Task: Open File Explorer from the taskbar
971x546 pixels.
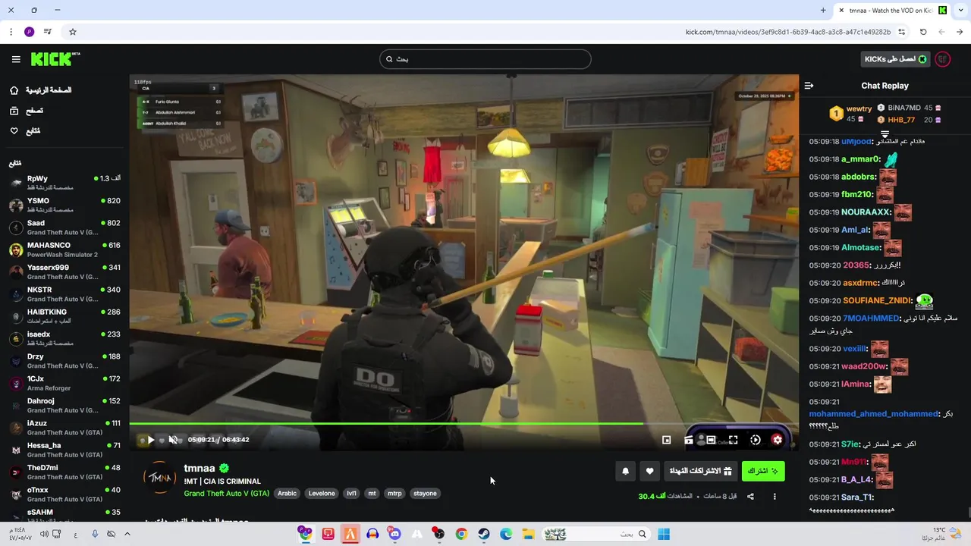Action: (x=528, y=534)
